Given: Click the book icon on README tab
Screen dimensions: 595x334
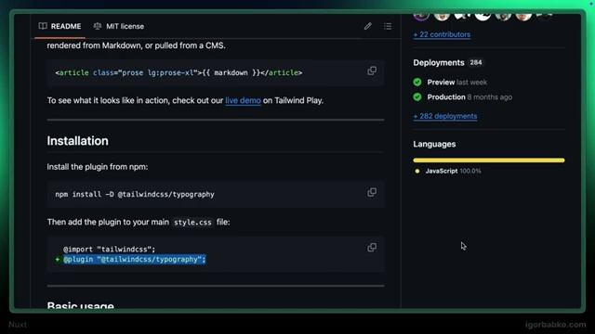Looking at the screenshot, I should tap(43, 26).
